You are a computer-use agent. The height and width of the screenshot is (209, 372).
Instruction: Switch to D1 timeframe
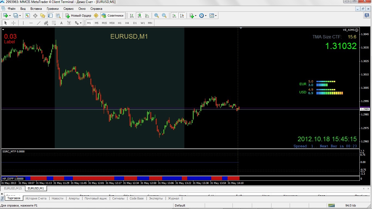(135, 23)
